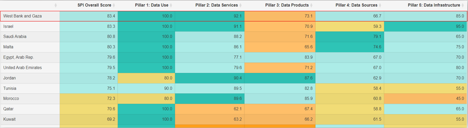
Task: Click Kuwait country name cell
Action: [30, 120]
